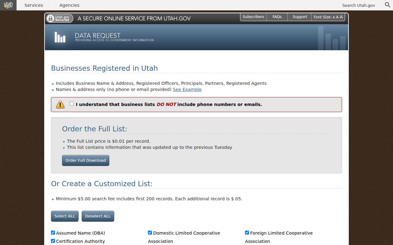Viewport: 393px width, 245px height.
Task: Click the 'Order the Full List:' heading
Action: point(95,129)
